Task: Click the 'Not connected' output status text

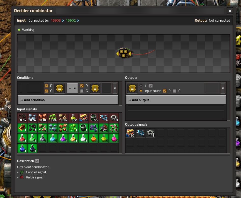Action: tap(219, 21)
